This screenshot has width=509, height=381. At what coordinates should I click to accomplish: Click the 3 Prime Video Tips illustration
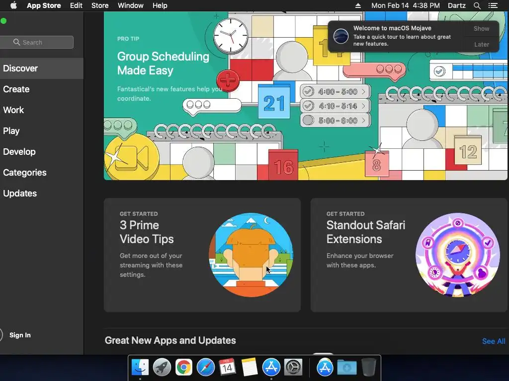coord(251,255)
